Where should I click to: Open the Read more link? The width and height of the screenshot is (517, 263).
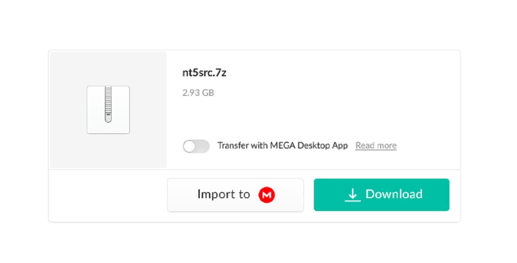click(376, 145)
